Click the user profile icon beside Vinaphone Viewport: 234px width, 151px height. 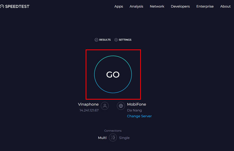coord(105,106)
